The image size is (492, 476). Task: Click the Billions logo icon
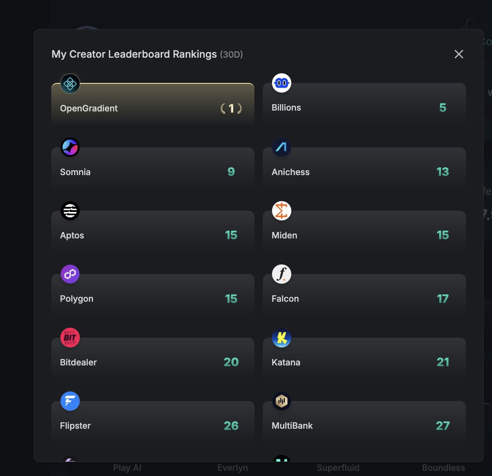tap(282, 83)
